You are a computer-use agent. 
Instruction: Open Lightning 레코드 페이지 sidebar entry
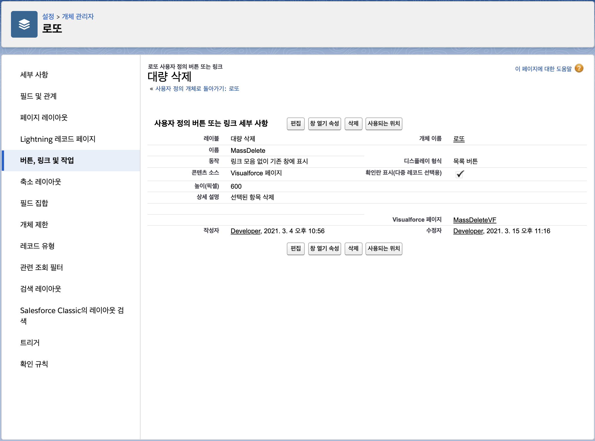pyautogui.click(x=58, y=139)
